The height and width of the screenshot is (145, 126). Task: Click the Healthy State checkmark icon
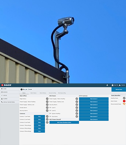click(124, 98)
